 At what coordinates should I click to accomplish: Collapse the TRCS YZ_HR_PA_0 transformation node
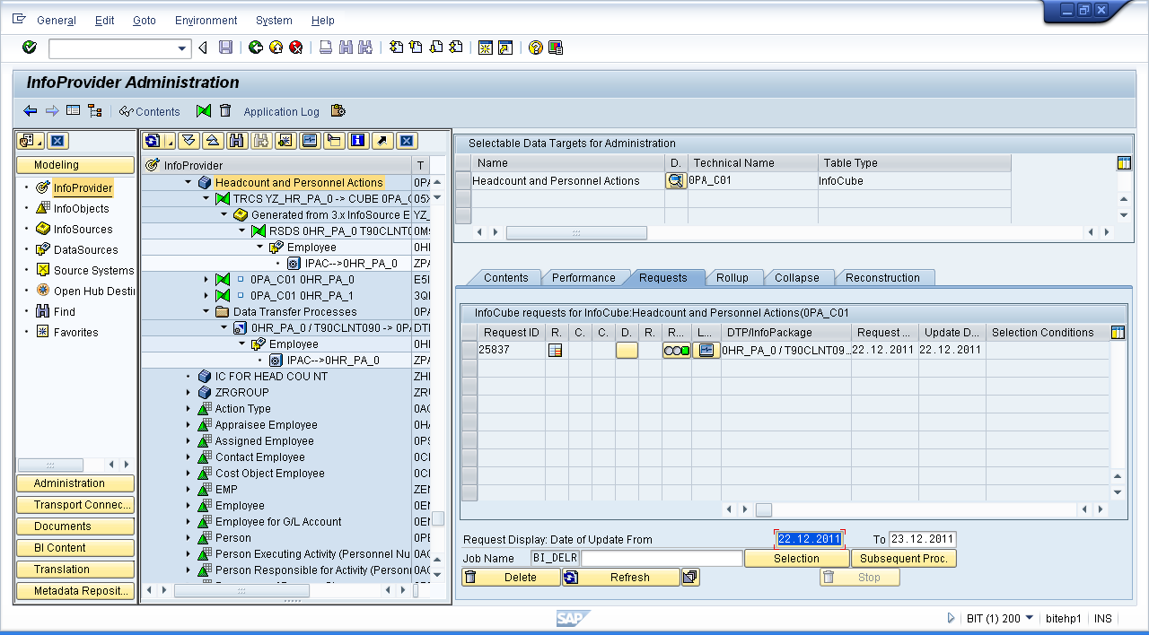[x=206, y=198]
